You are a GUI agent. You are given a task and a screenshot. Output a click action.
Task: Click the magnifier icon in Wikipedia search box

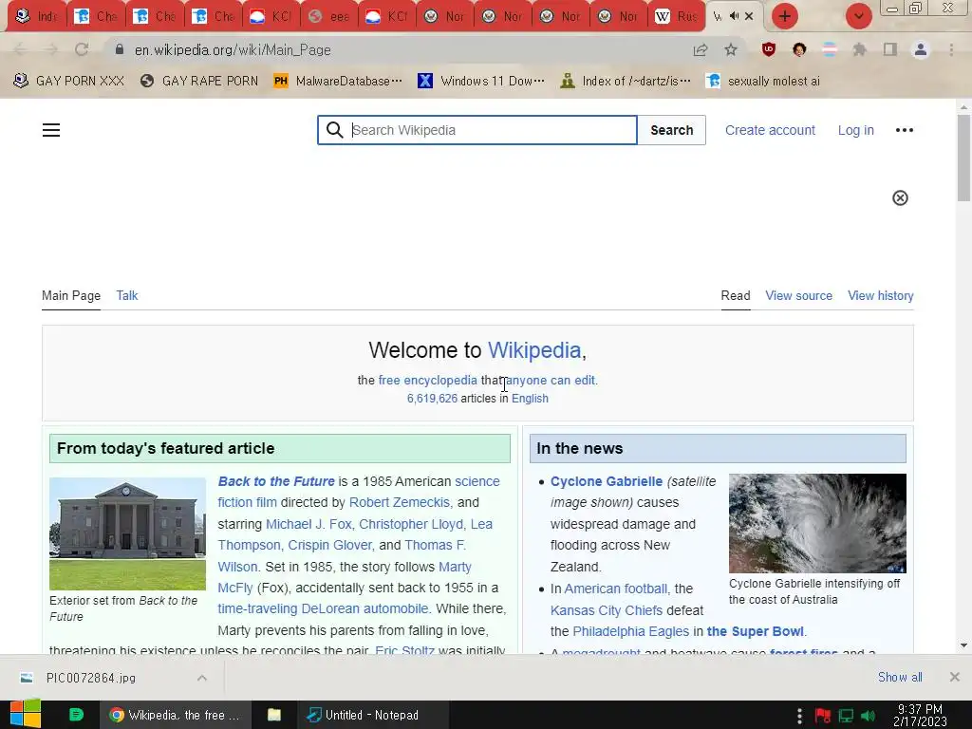[x=335, y=130]
